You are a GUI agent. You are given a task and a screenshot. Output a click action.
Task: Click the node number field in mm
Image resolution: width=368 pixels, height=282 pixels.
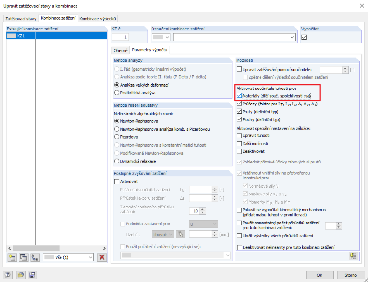pyautogui.click(x=201, y=234)
